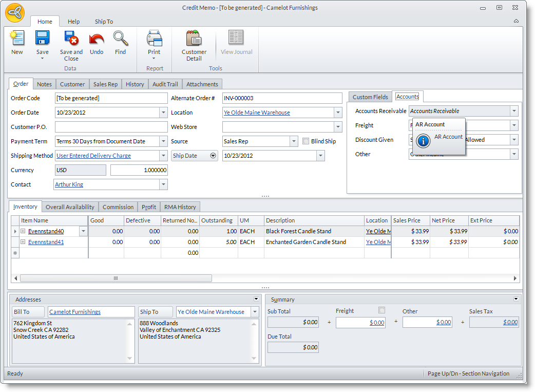This screenshot has height=392, width=535.
Task: Expand the Source dropdown
Action: (294, 141)
